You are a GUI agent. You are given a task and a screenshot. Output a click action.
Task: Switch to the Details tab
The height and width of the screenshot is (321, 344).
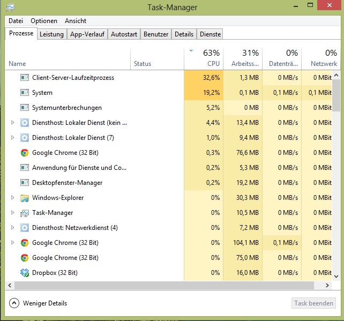[184, 34]
